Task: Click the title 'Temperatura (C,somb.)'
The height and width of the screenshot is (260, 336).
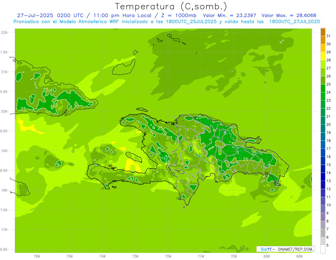Action: [171, 6]
